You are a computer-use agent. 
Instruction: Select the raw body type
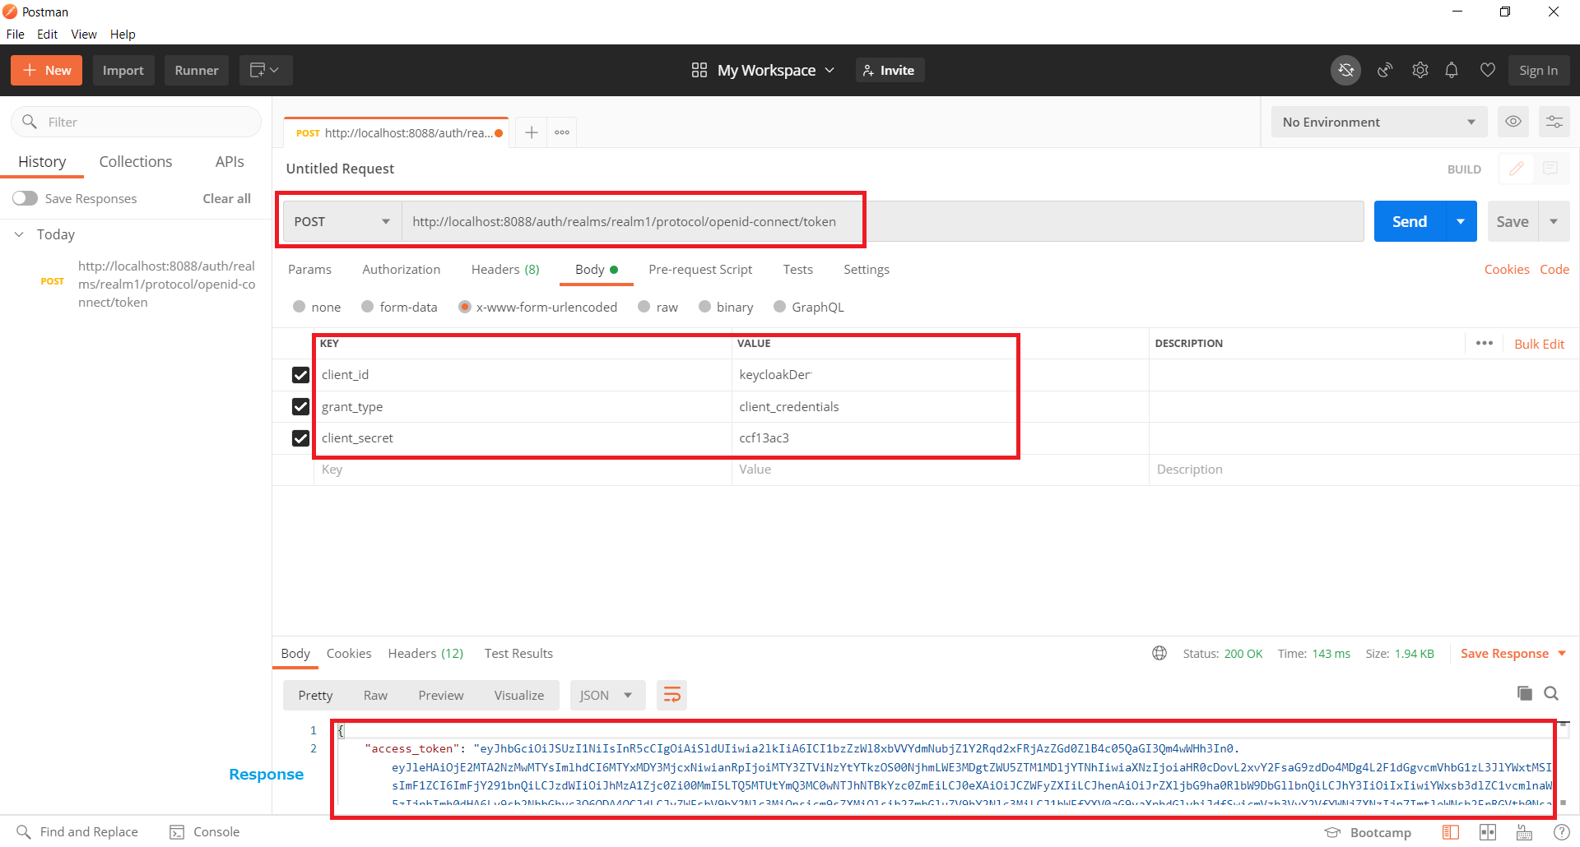pos(644,307)
